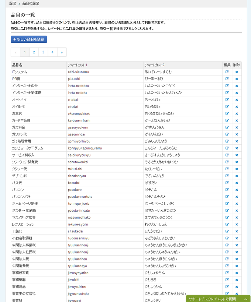
Task: Delete the 事務機器 row
Action: [237, 280]
